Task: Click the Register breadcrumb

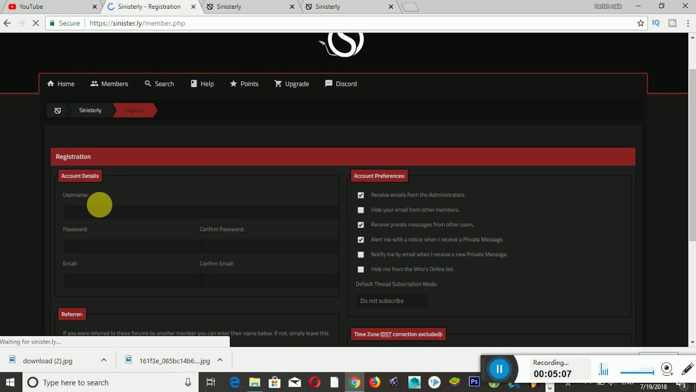Action: 134,111
